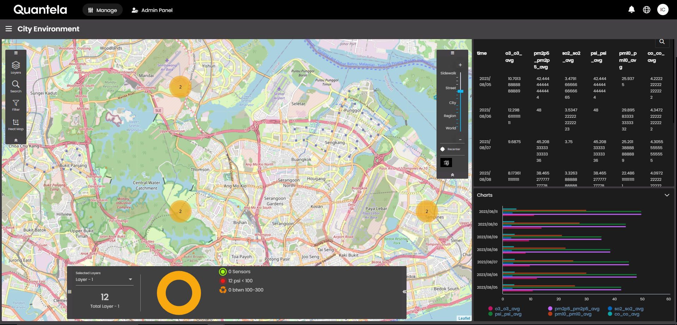The image size is (677, 325).
Task: Open the Admin Panel
Action: pos(152,10)
